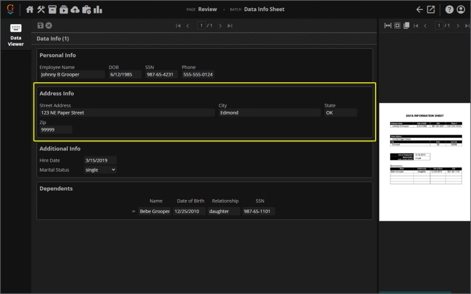This screenshot has height=294, width=471.
Task: Open the cloud upload icon
Action: pos(75,9)
